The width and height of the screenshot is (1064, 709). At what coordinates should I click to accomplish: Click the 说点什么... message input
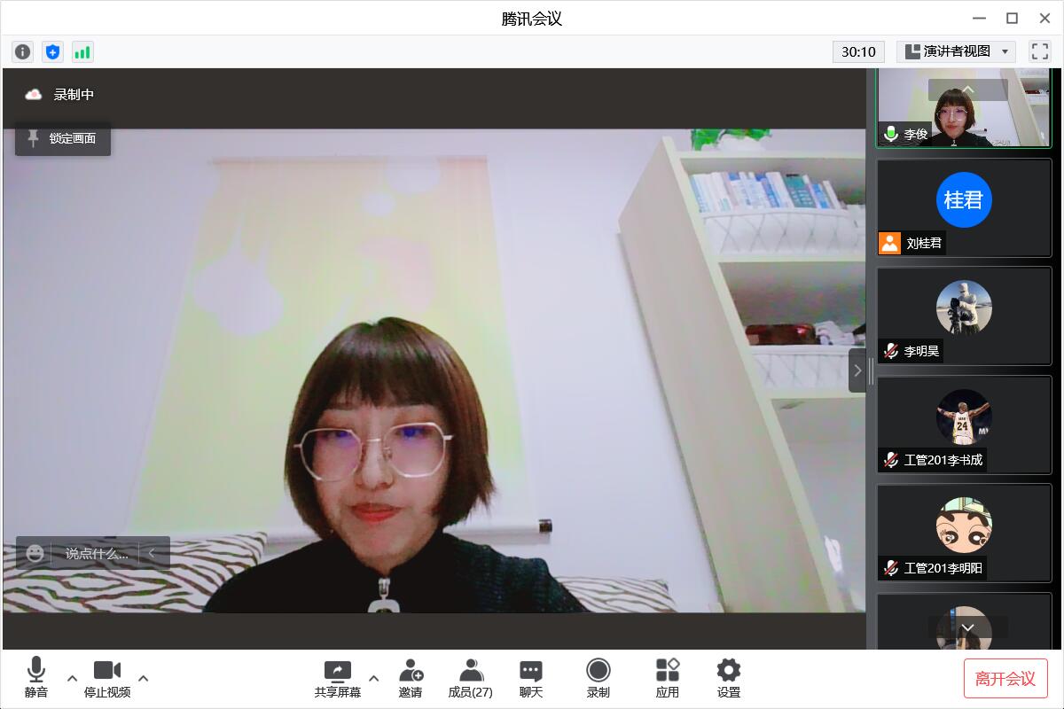click(x=96, y=553)
